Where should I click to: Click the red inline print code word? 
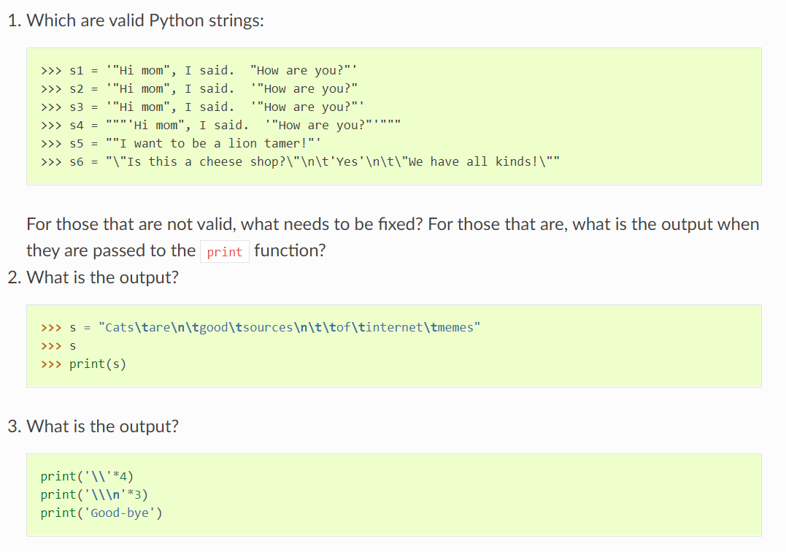(224, 252)
